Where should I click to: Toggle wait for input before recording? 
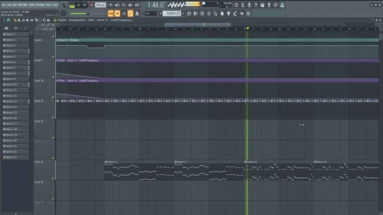click(117, 5)
